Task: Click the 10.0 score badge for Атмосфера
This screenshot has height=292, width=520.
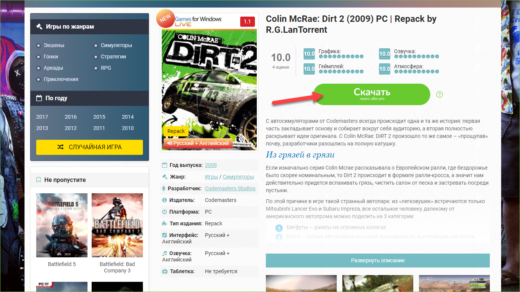Action: tap(385, 69)
